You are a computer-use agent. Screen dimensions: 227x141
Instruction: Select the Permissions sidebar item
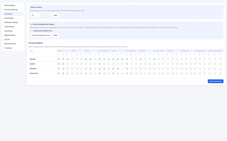[13, 14]
